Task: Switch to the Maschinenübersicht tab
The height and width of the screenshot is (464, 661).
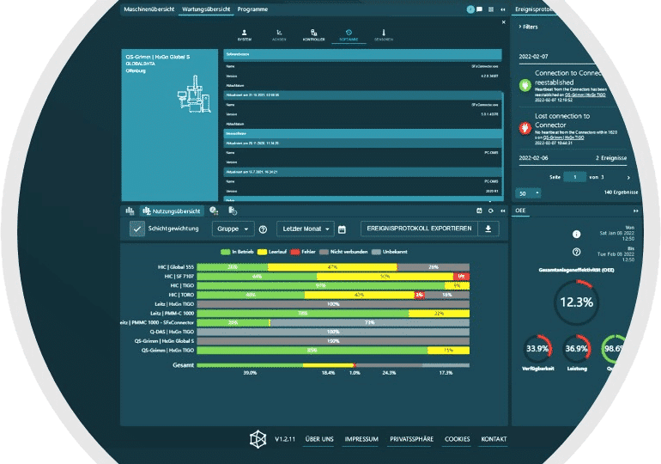Action: 149,9
